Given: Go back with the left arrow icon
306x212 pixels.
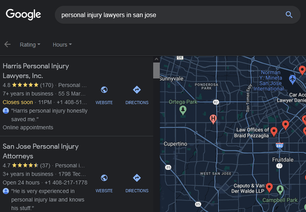Looking at the screenshot, I should tap(7, 44).
